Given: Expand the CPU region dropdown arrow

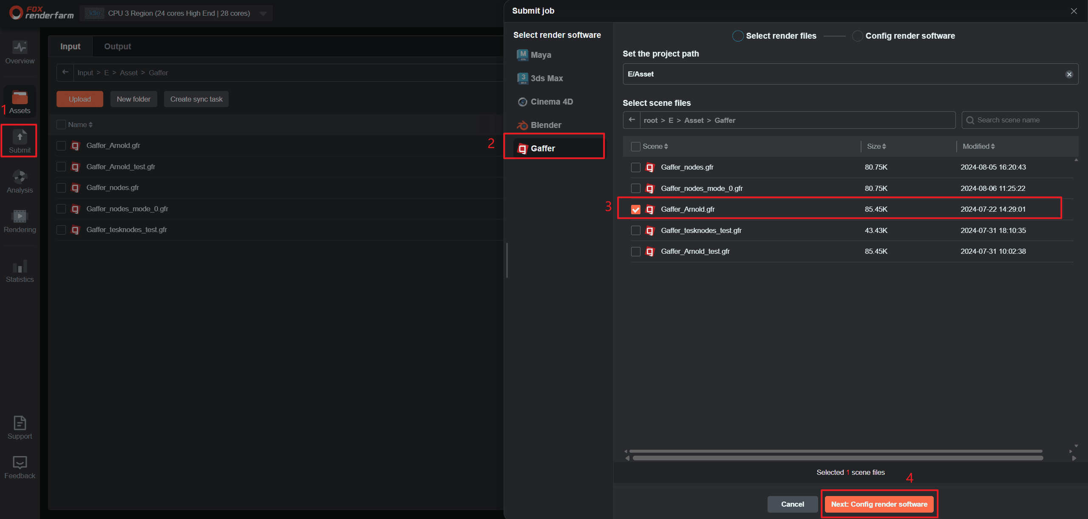Looking at the screenshot, I should tap(263, 14).
